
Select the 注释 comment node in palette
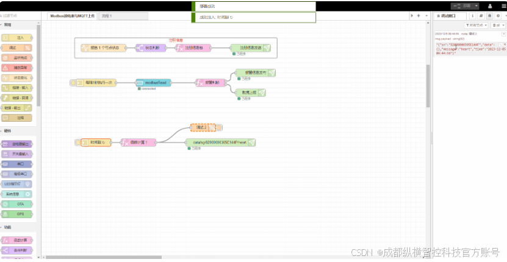tap(17, 118)
